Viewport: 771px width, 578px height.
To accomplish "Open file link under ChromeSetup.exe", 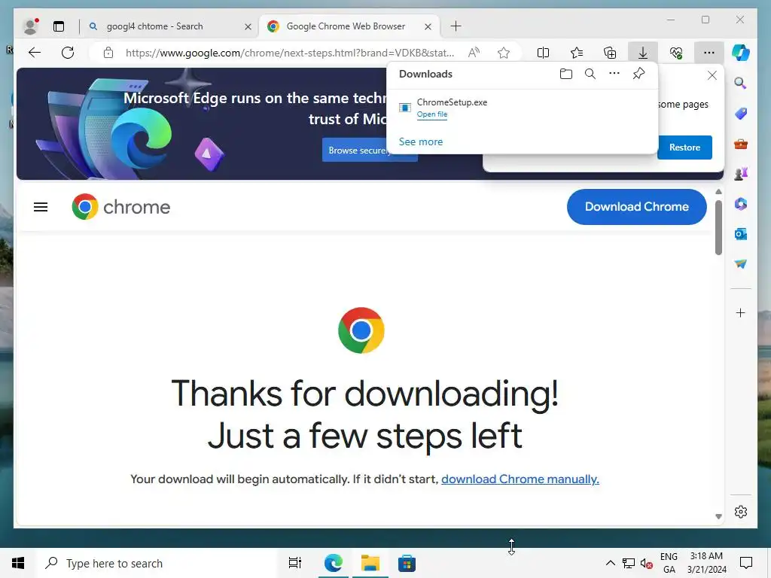I will (x=431, y=114).
